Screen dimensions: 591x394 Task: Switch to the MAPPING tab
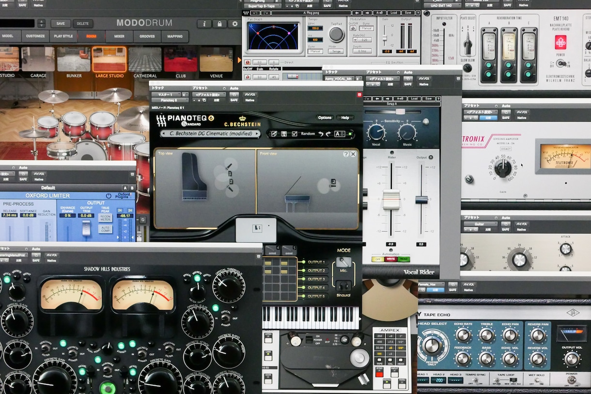click(175, 36)
